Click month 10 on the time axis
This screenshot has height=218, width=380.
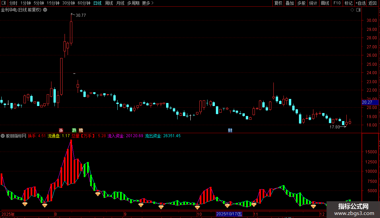point(199,214)
